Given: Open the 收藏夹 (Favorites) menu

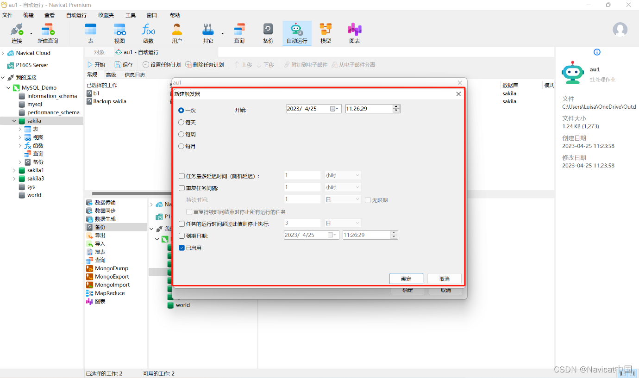Looking at the screenshot, I should pyautogui.click(x=106, y=15).
